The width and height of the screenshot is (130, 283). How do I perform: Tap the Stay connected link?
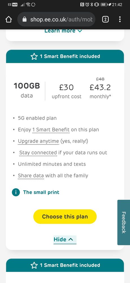coord(38,153)
